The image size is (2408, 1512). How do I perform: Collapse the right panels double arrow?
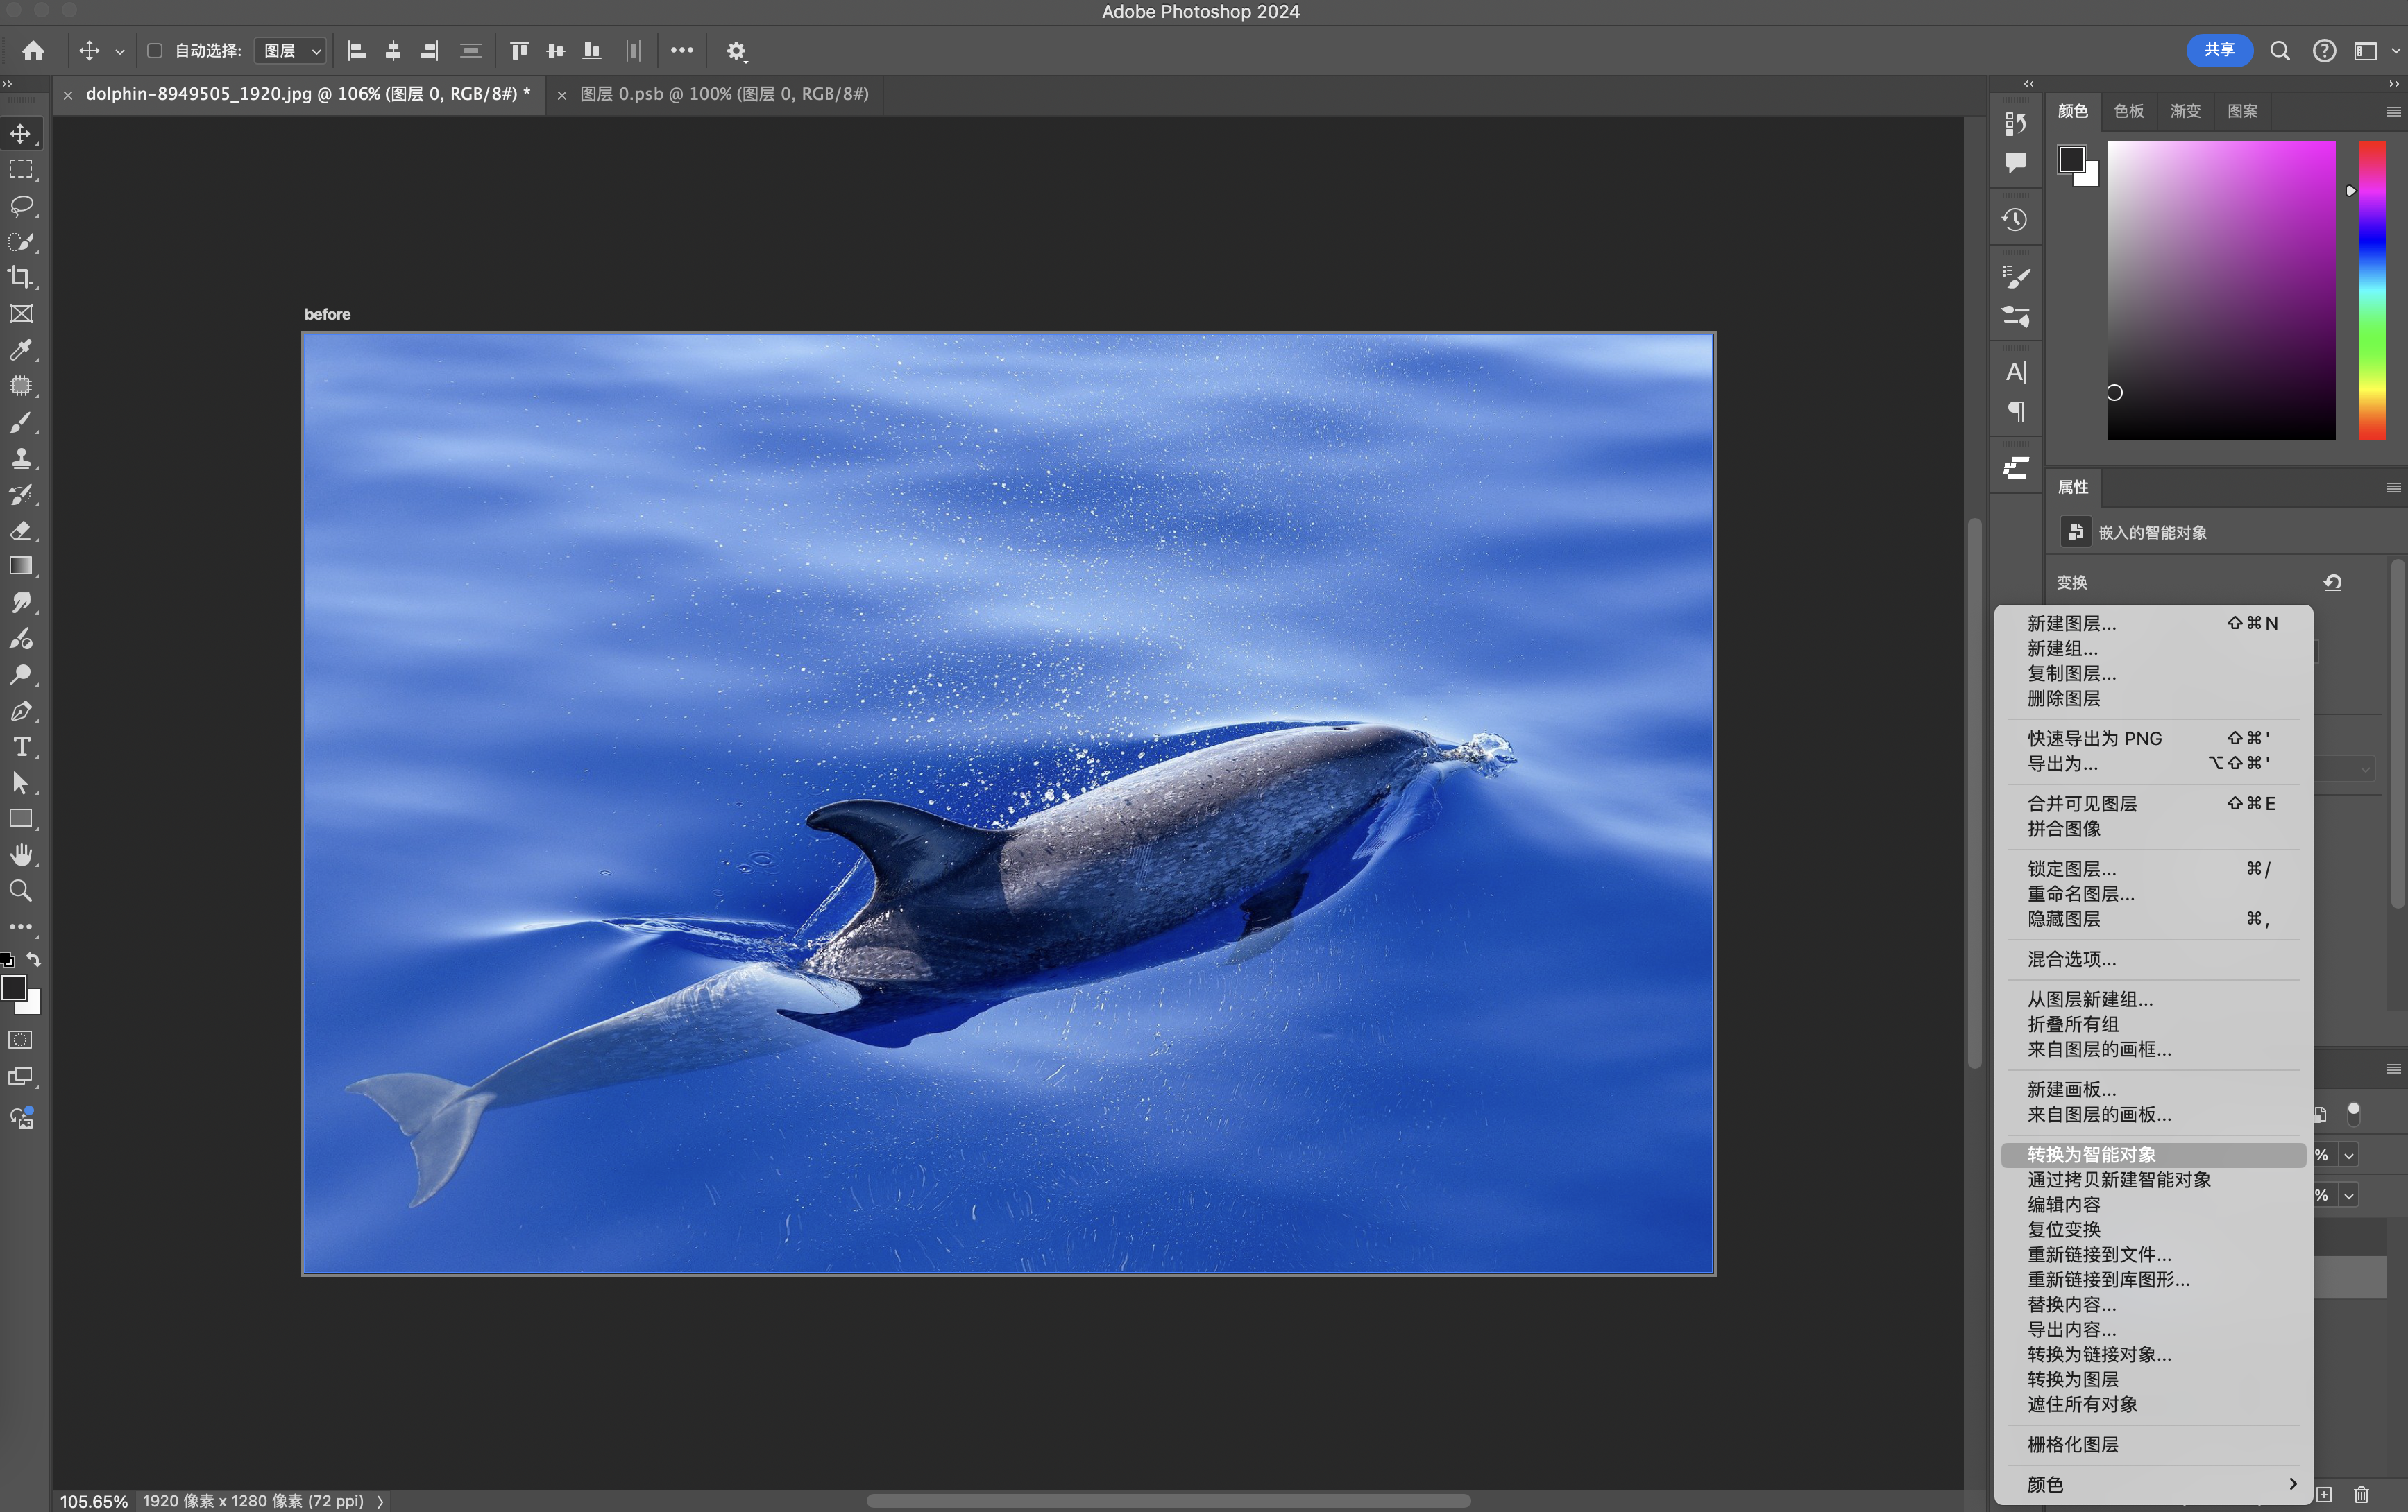[x=2393, y=84]
